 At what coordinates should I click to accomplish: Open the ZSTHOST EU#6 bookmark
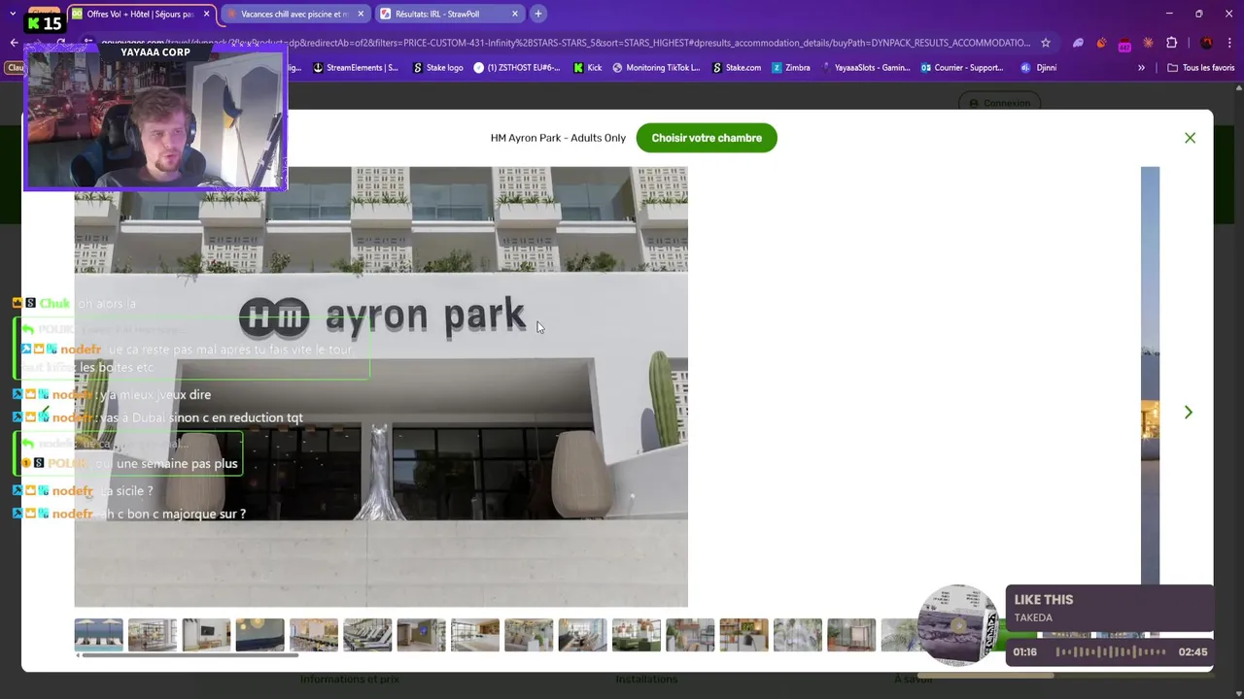(517, 68)
